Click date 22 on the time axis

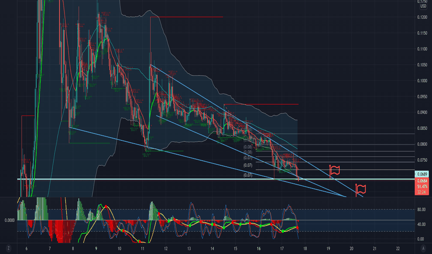[398, 248]
